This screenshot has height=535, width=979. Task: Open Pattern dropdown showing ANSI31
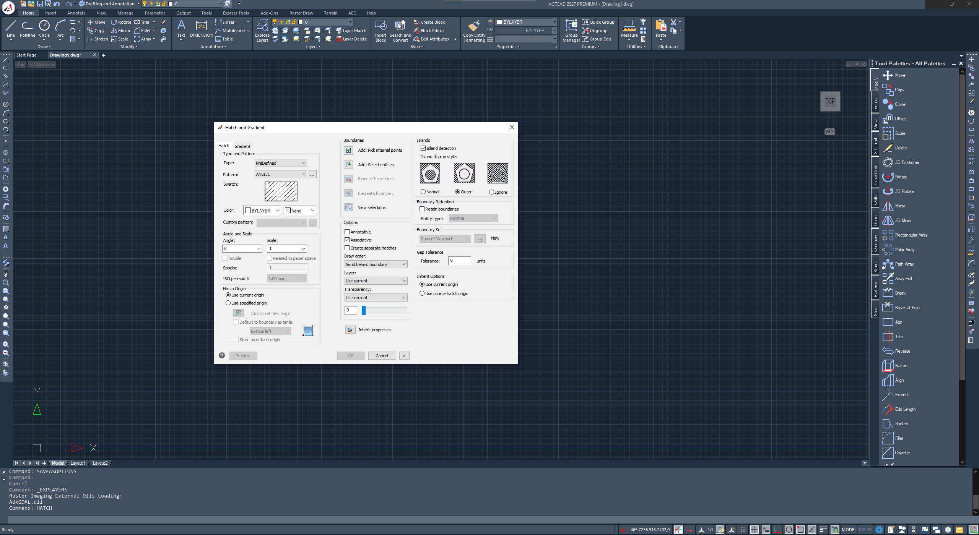(x=281, y=174)
